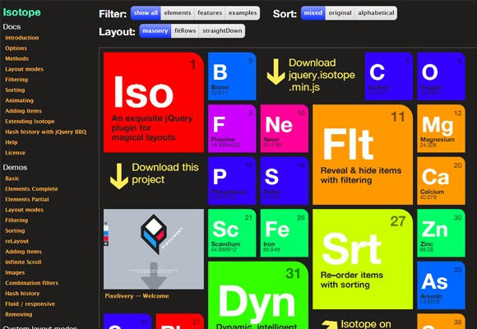Open the Methods documentation
This screenshot has height=329, width=477.
tap(16, 58)
